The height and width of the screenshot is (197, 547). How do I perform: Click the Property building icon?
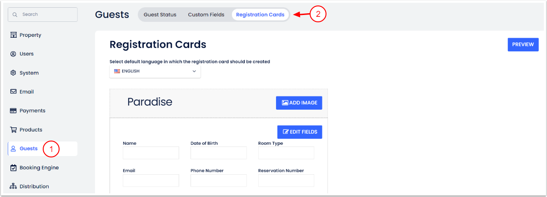click(x=13, y=35)
